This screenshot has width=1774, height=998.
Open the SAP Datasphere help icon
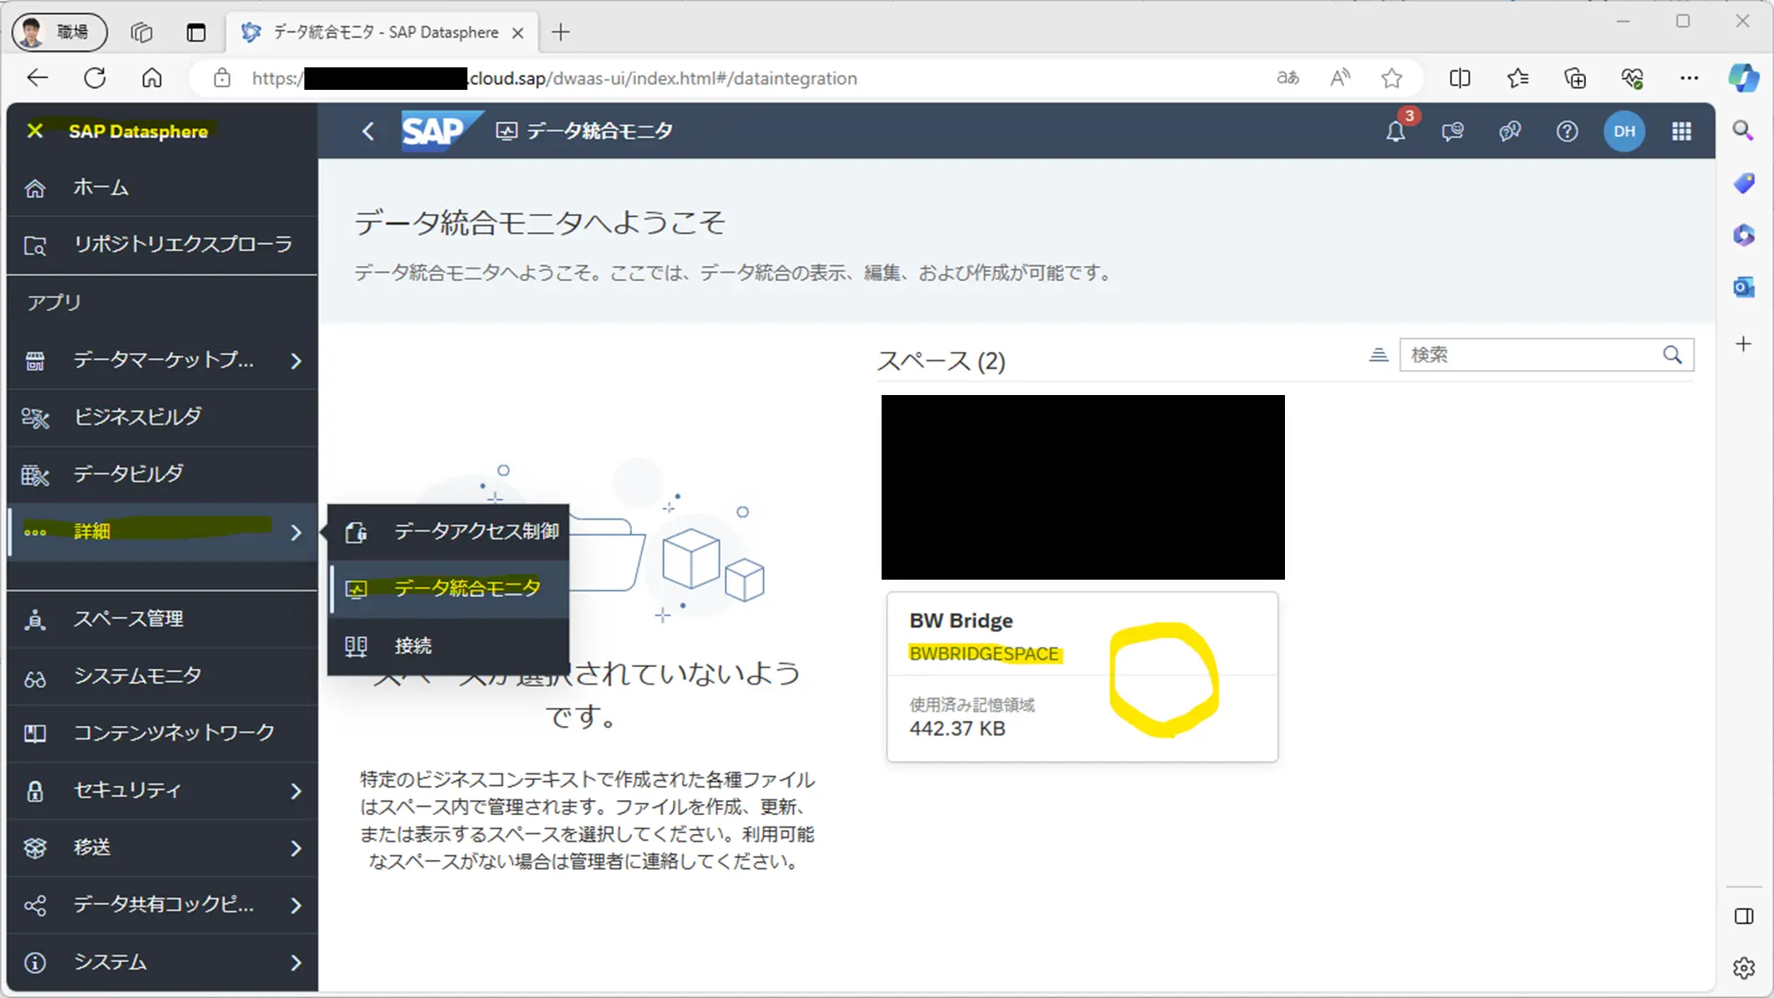(1567, 131)
